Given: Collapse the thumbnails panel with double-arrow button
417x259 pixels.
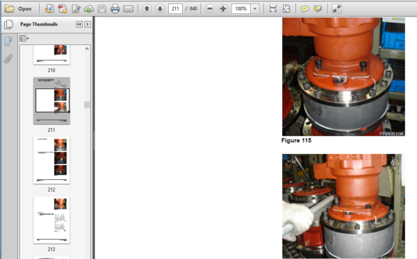Looking at the screenshot, I should click(79, 24).
